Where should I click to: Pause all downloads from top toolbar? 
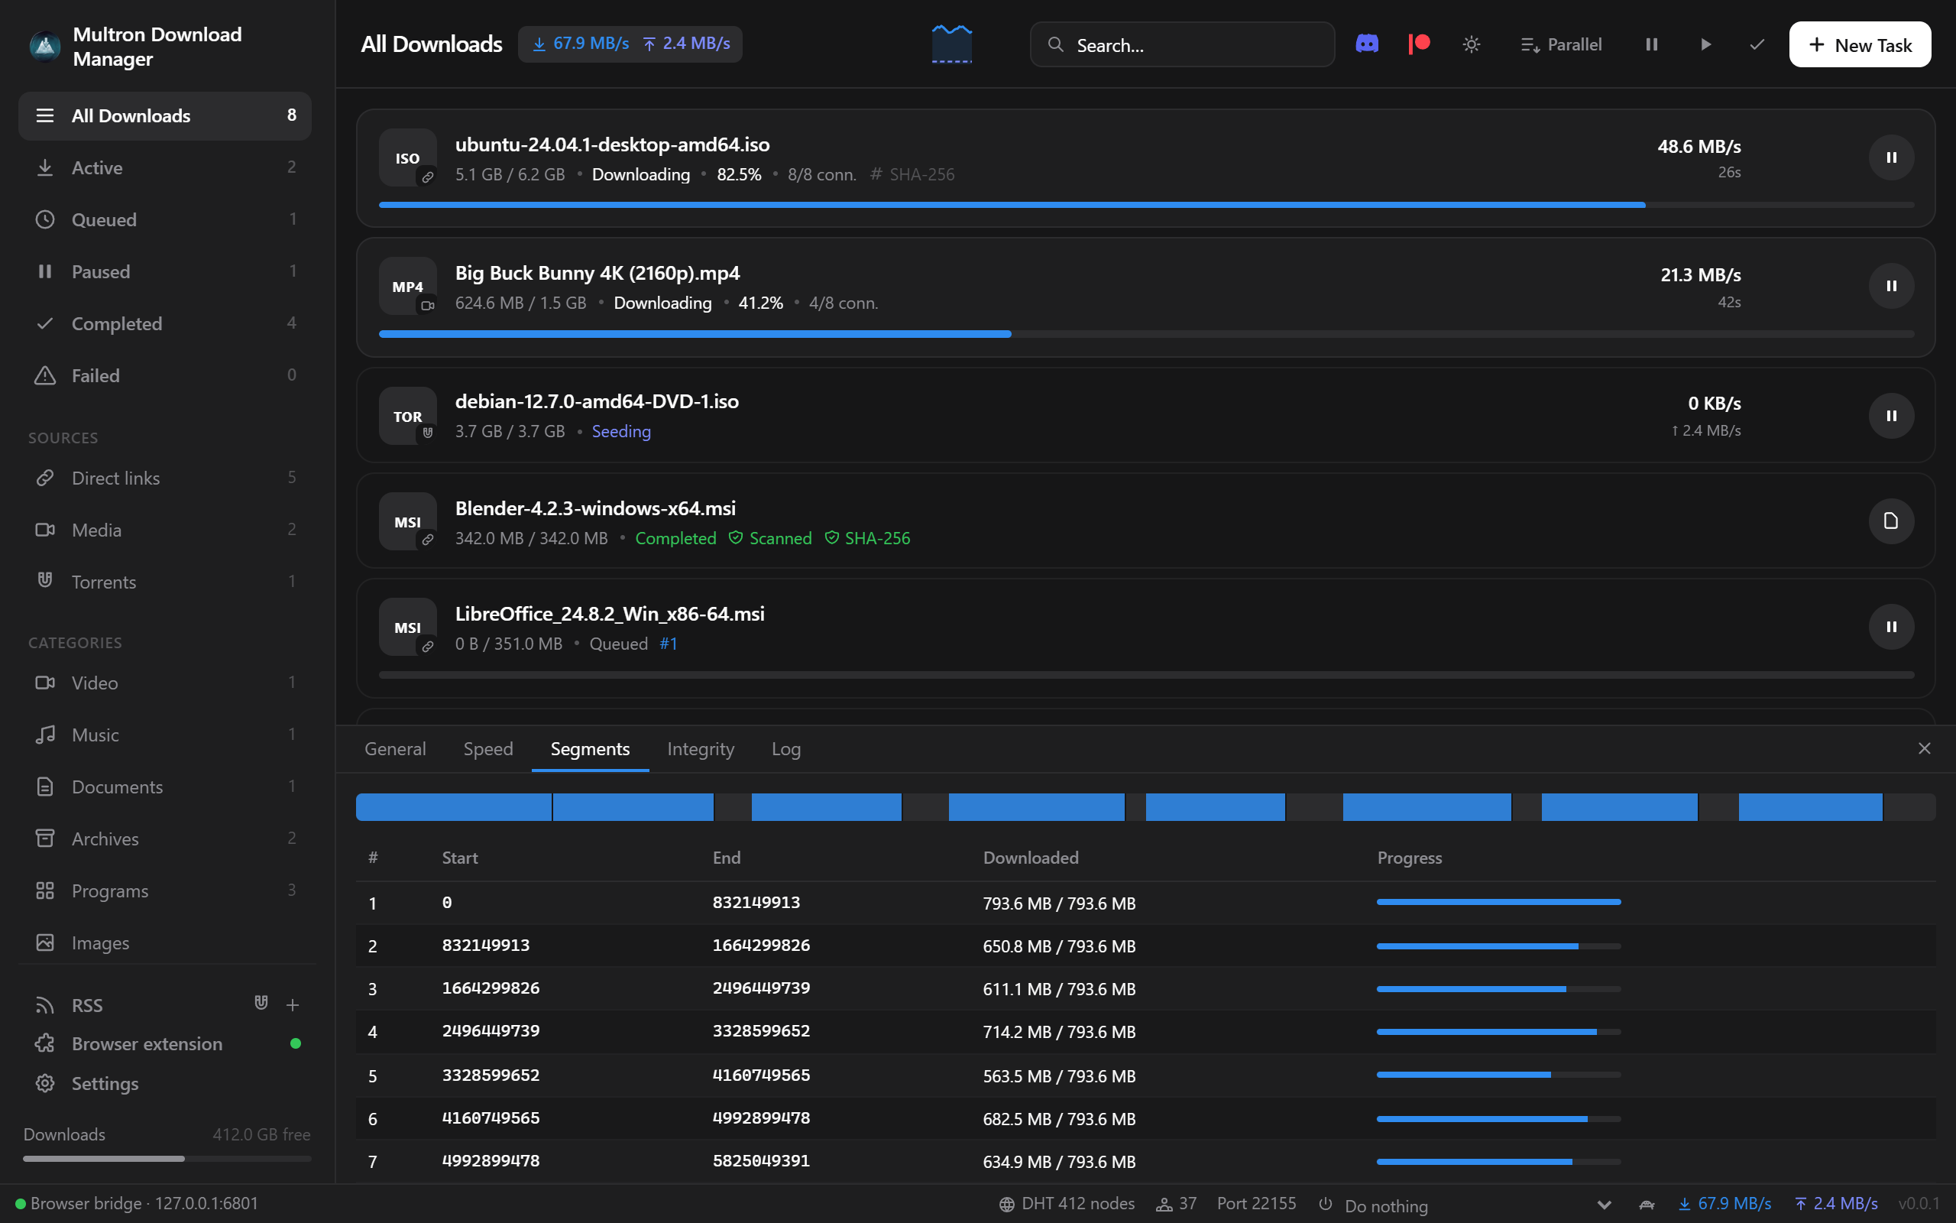point(1651,44)
